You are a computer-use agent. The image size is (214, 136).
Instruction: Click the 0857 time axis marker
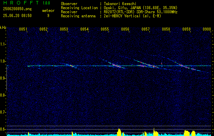146,29
